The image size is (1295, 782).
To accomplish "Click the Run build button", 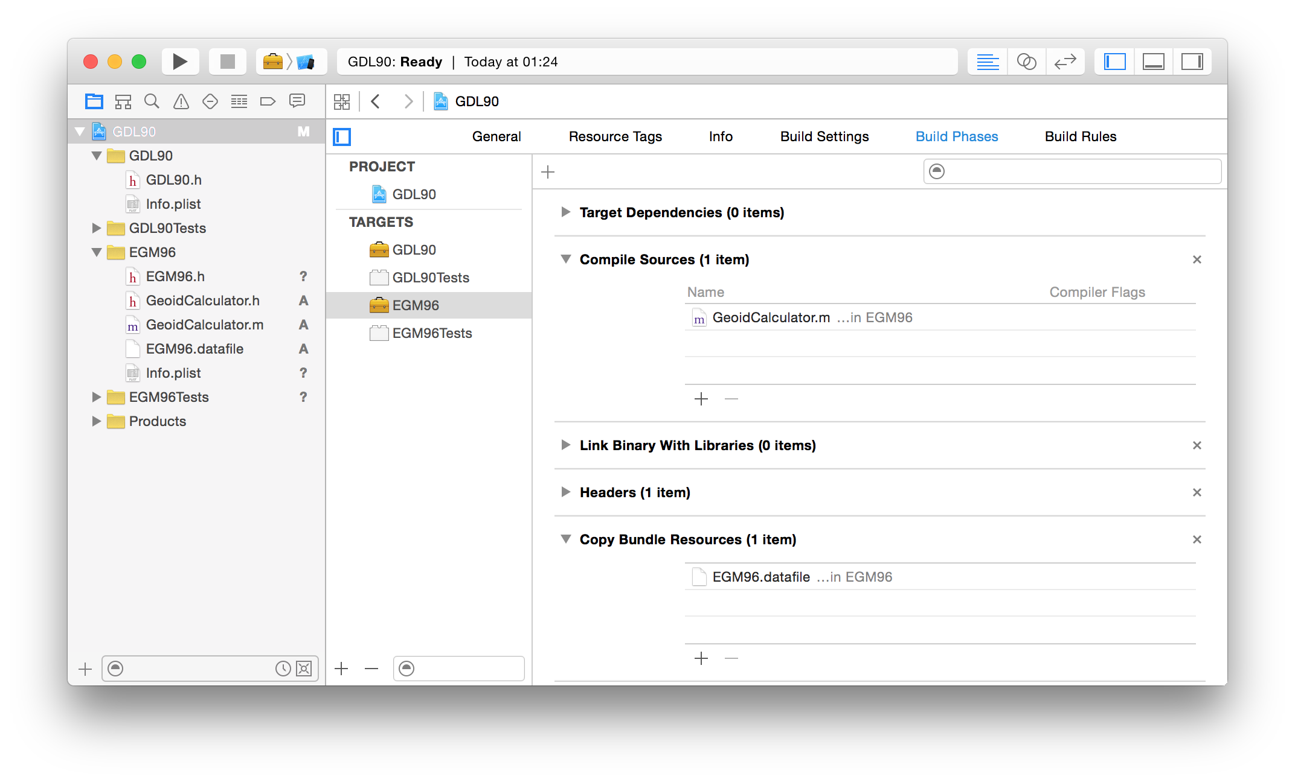I will 179,62.
